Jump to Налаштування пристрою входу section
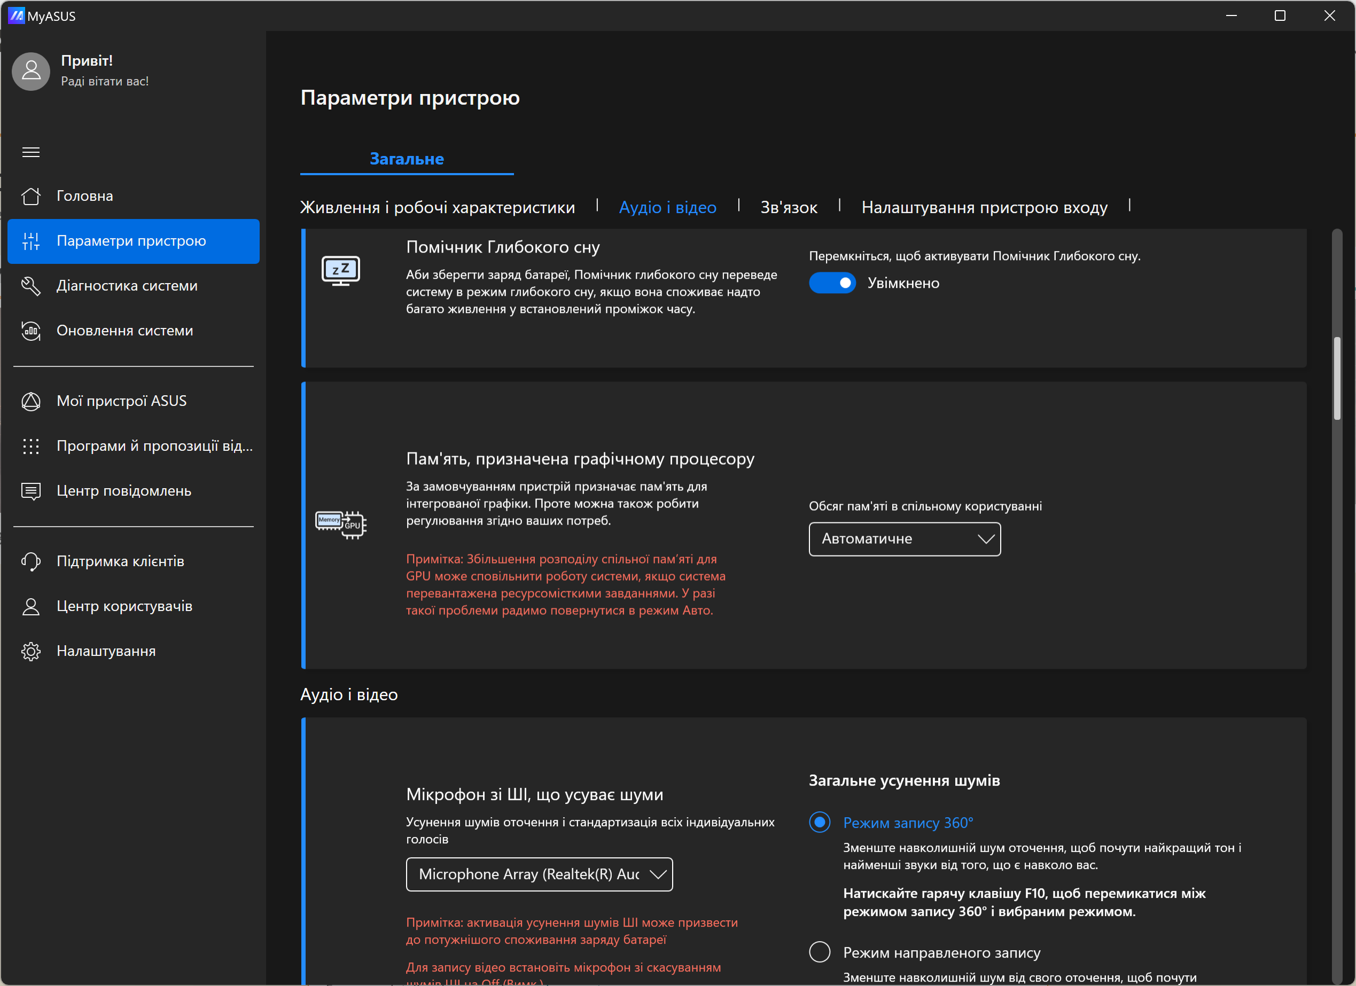Image resolution: width=1356 pixels, height=986 pixels. pyautogui.click(x=984, y=207)
